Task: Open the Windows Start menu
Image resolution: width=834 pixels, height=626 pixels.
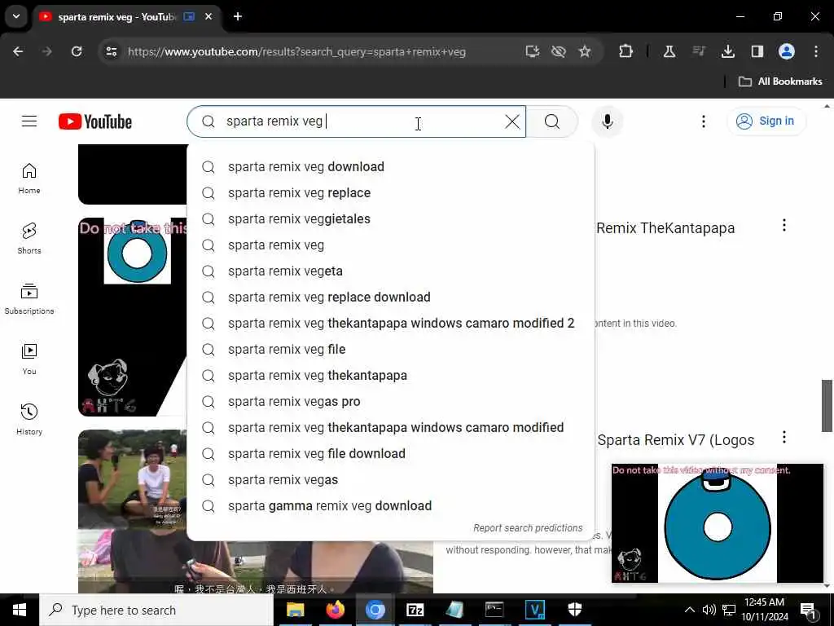Action: click(x=20, y=610)
